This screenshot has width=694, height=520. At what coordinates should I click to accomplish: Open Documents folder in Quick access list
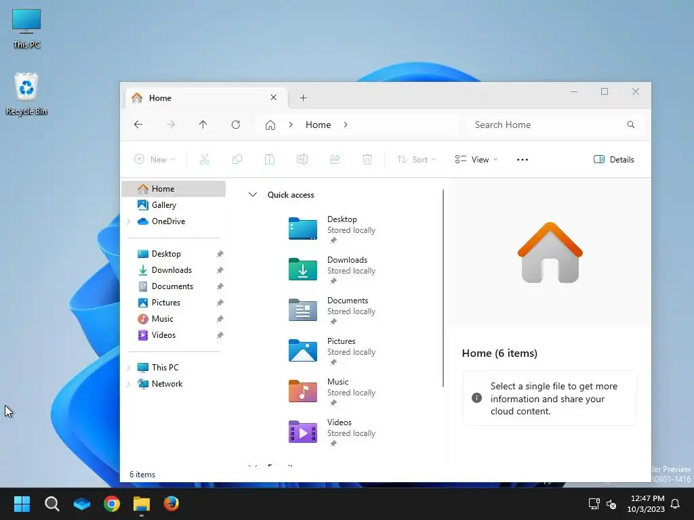[x=332, y=310]
